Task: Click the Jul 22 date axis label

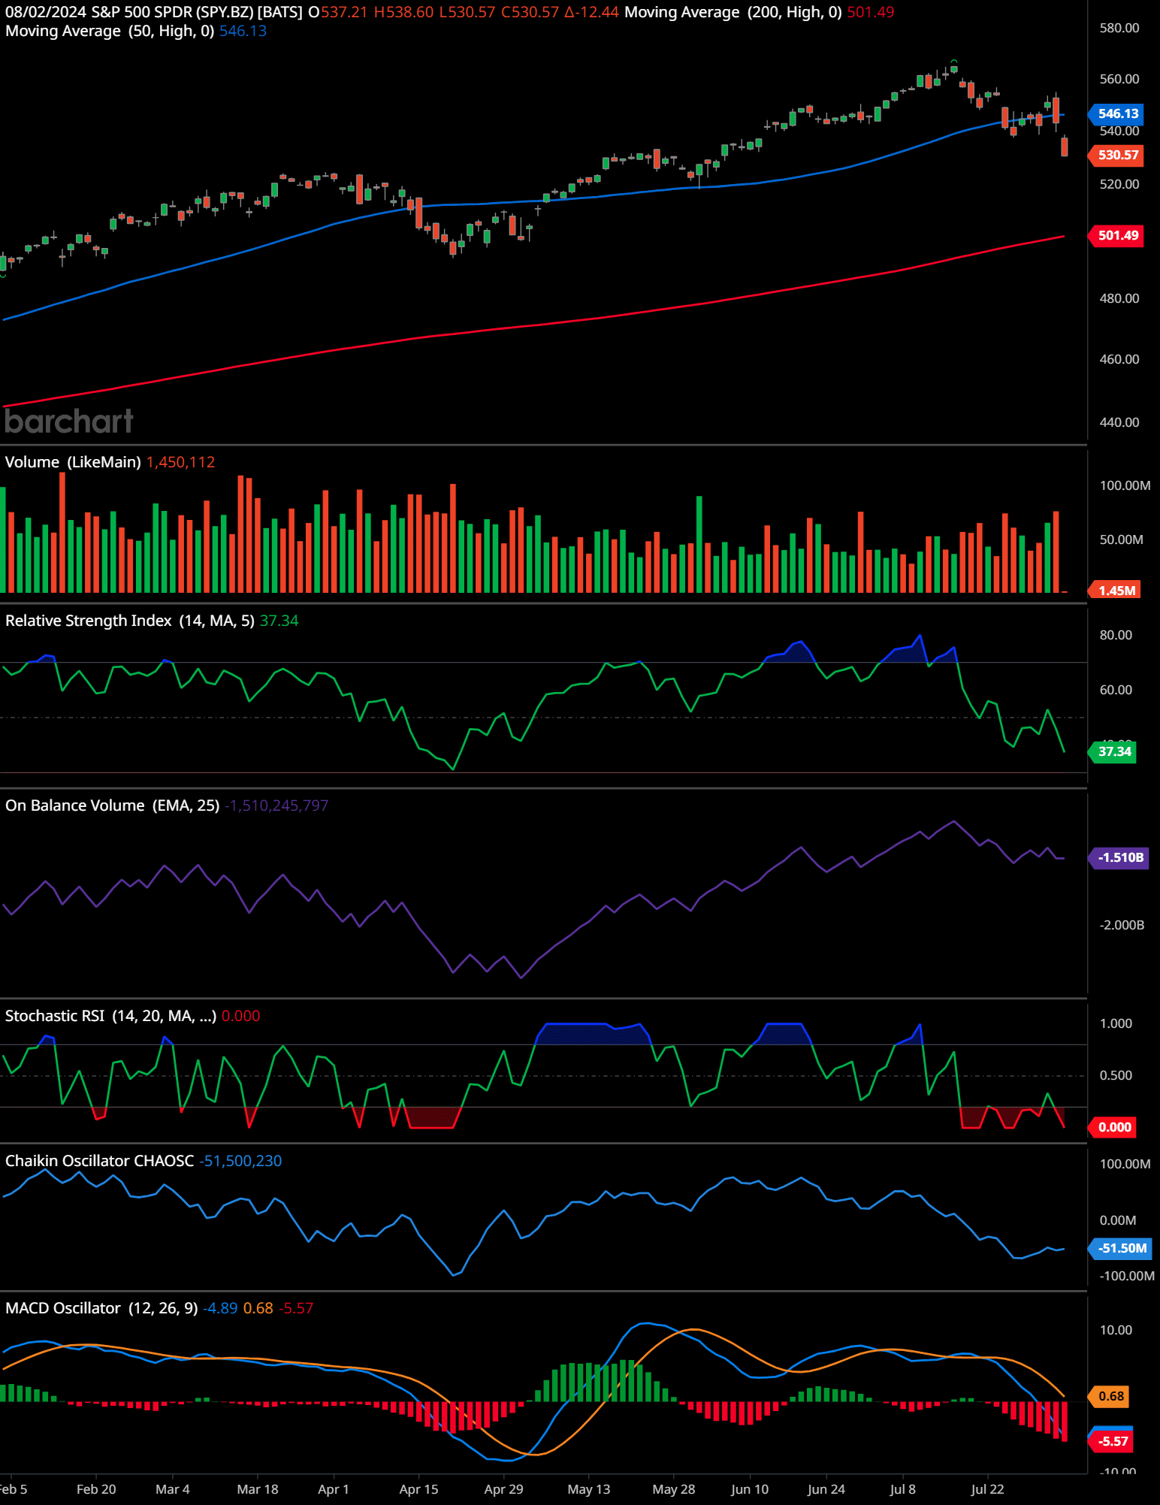Action: pyautogui.click(x=988, y=1489)
